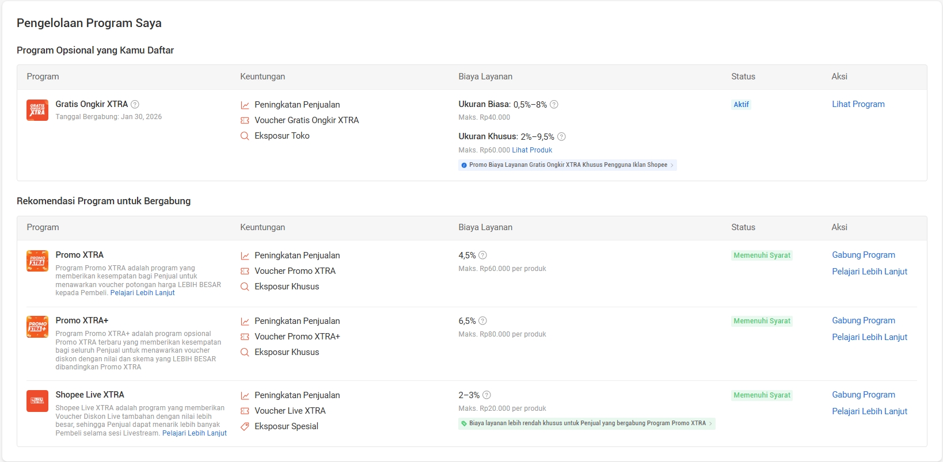Click the help icon beside Gratis Ongkir XTRA
The height and width of the screenshot is (462, 943).
(x=135, y=104)
